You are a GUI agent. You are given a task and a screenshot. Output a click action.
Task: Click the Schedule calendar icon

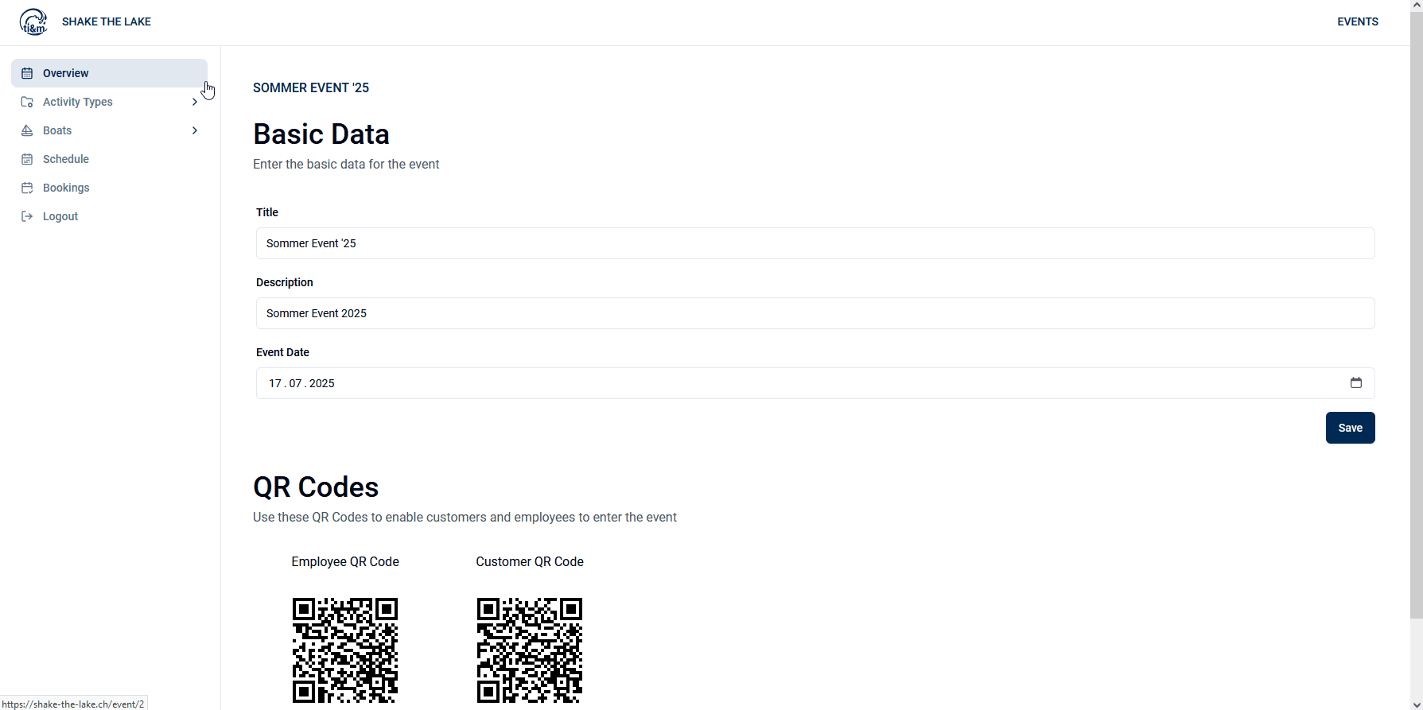[x=27, y=159]
